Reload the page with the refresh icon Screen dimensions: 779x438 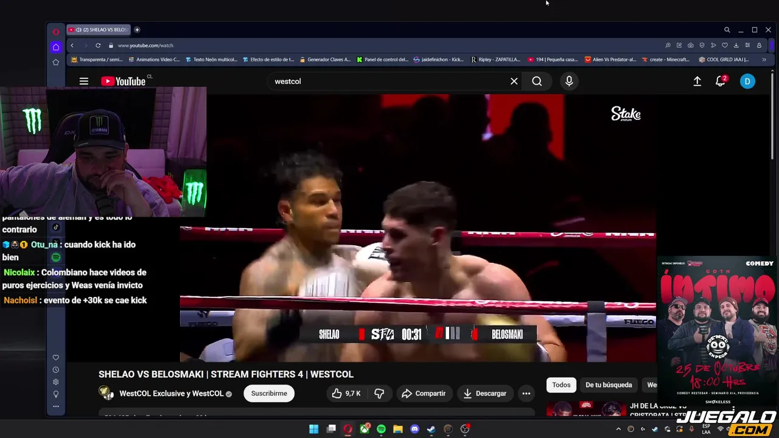click(x=98, y=46)
